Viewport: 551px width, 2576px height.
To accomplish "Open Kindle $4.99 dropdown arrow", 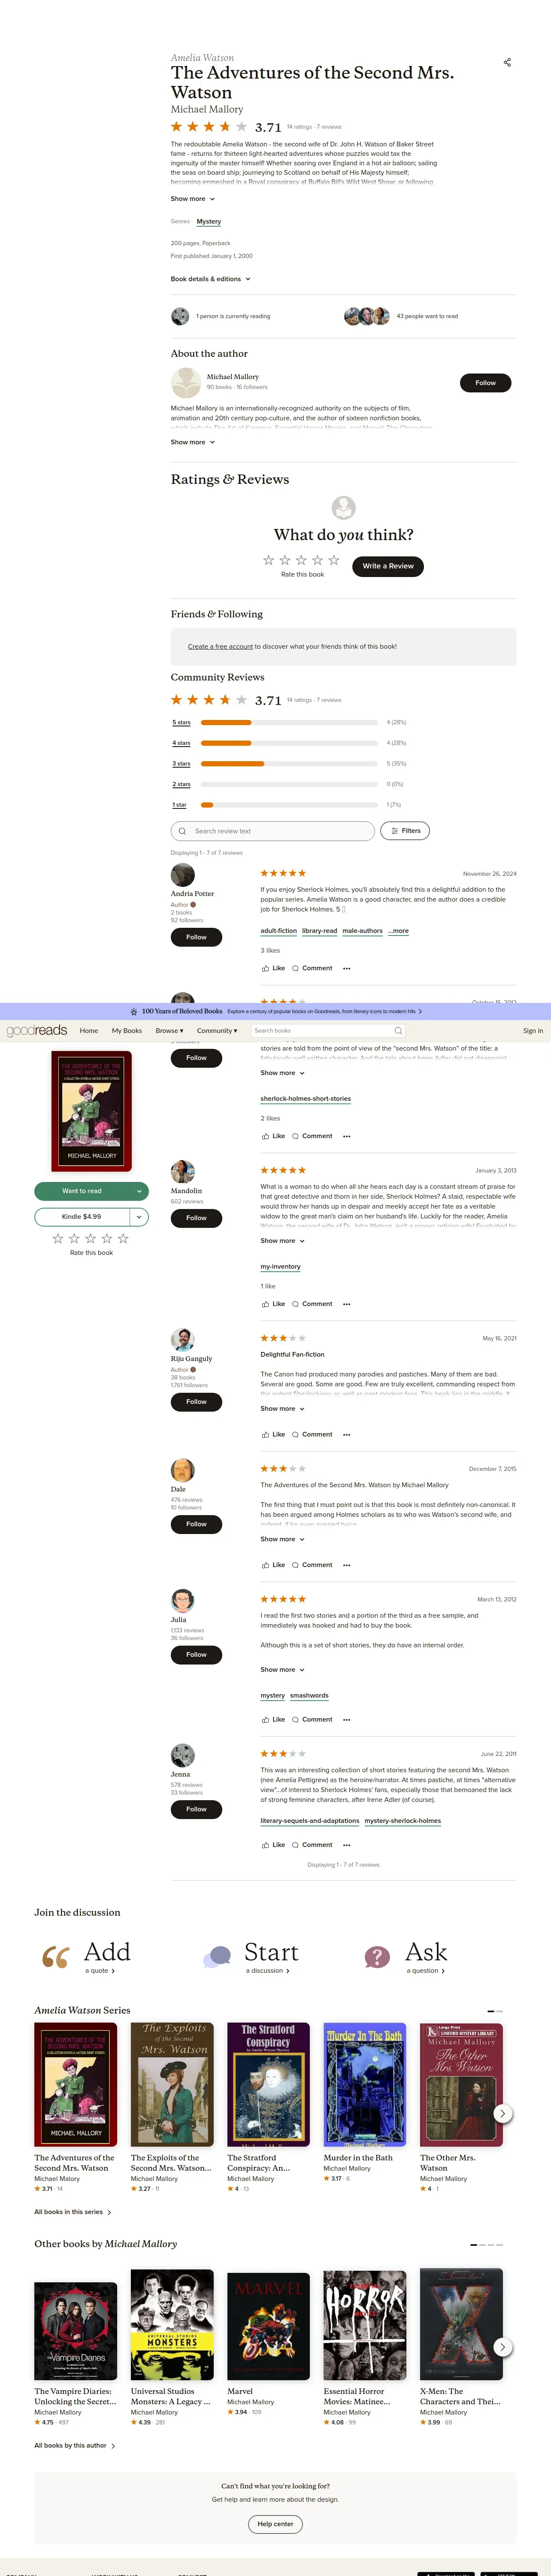I will 139,1217.
